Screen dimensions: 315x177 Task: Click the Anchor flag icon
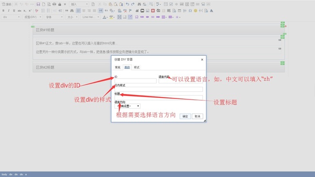pos(131,11)
